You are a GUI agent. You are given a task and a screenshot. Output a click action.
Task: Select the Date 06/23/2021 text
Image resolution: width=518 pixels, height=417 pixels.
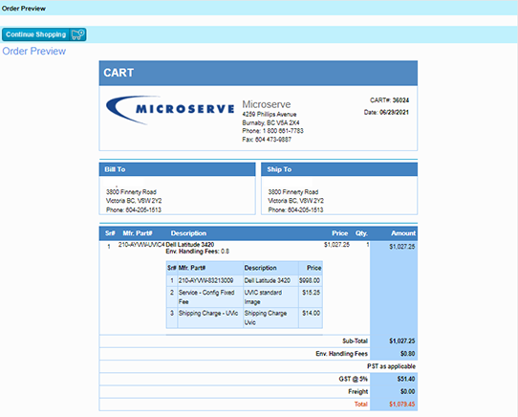386,113
